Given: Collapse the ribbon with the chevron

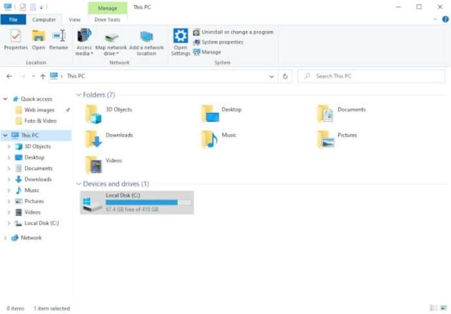Looking at the screenshot, I should click(435, 19).
